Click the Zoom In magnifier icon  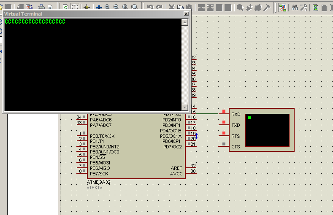tap(107, 7)
